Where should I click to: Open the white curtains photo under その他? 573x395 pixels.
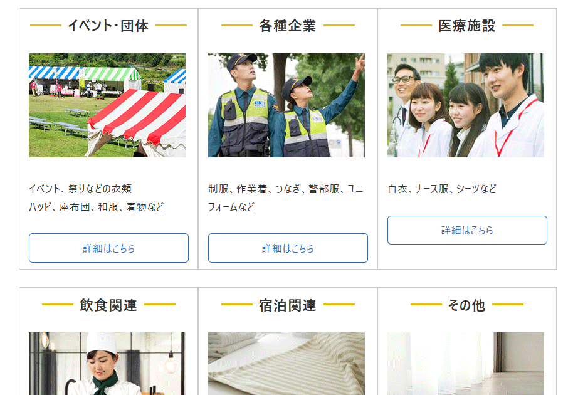pyautogui.click(x=466, y=364)
